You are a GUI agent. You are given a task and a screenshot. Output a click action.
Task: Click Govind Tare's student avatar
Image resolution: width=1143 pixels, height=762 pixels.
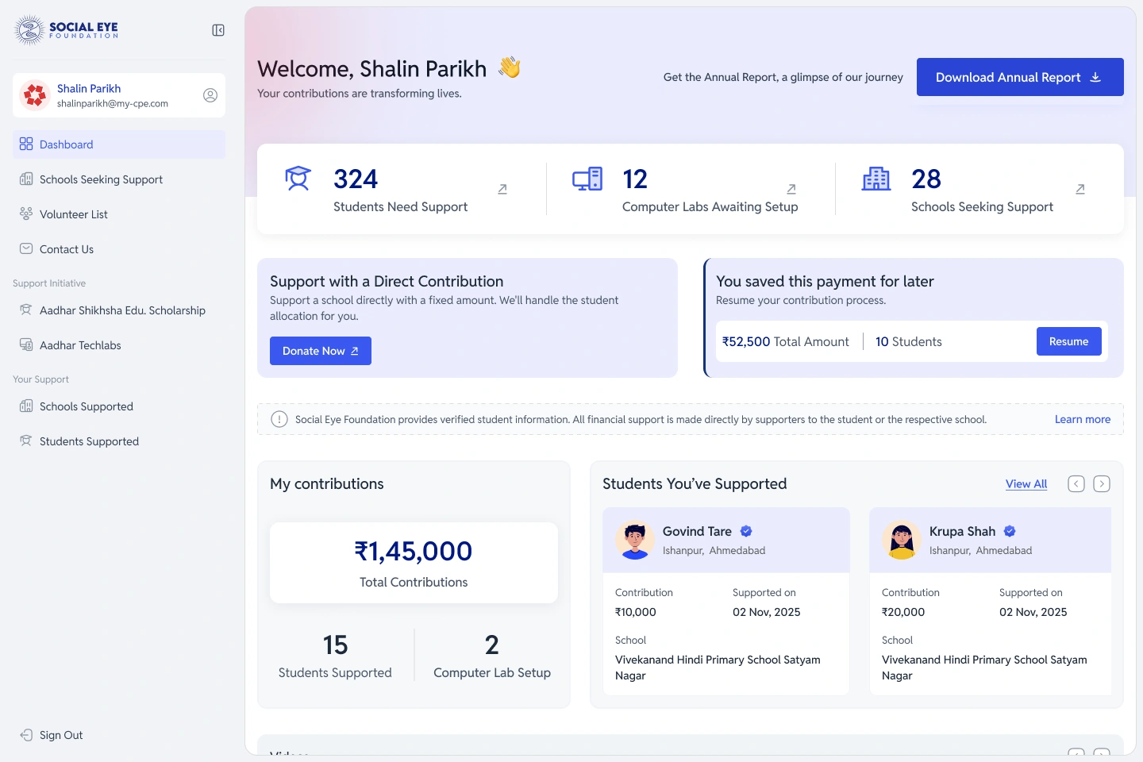[x=635, y=541]
